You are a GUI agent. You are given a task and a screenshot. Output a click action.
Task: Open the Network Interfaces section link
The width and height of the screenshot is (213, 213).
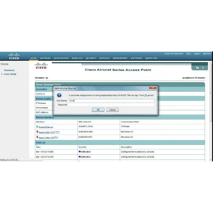pos(45,117)
